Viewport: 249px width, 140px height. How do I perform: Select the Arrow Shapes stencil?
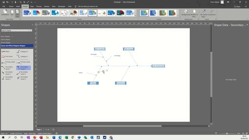[x=6, y=42]
